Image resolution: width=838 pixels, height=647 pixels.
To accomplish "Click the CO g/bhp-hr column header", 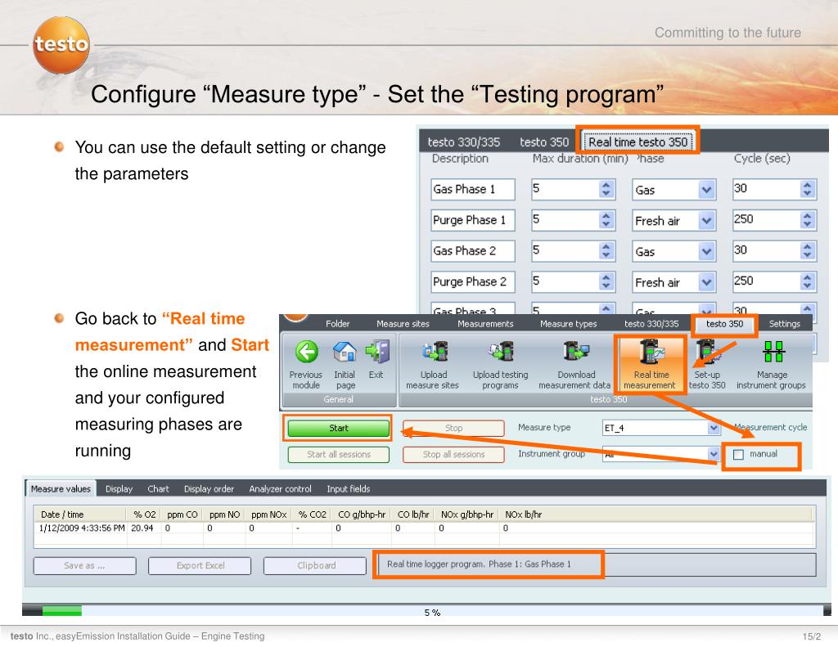I will click(362, 514).
